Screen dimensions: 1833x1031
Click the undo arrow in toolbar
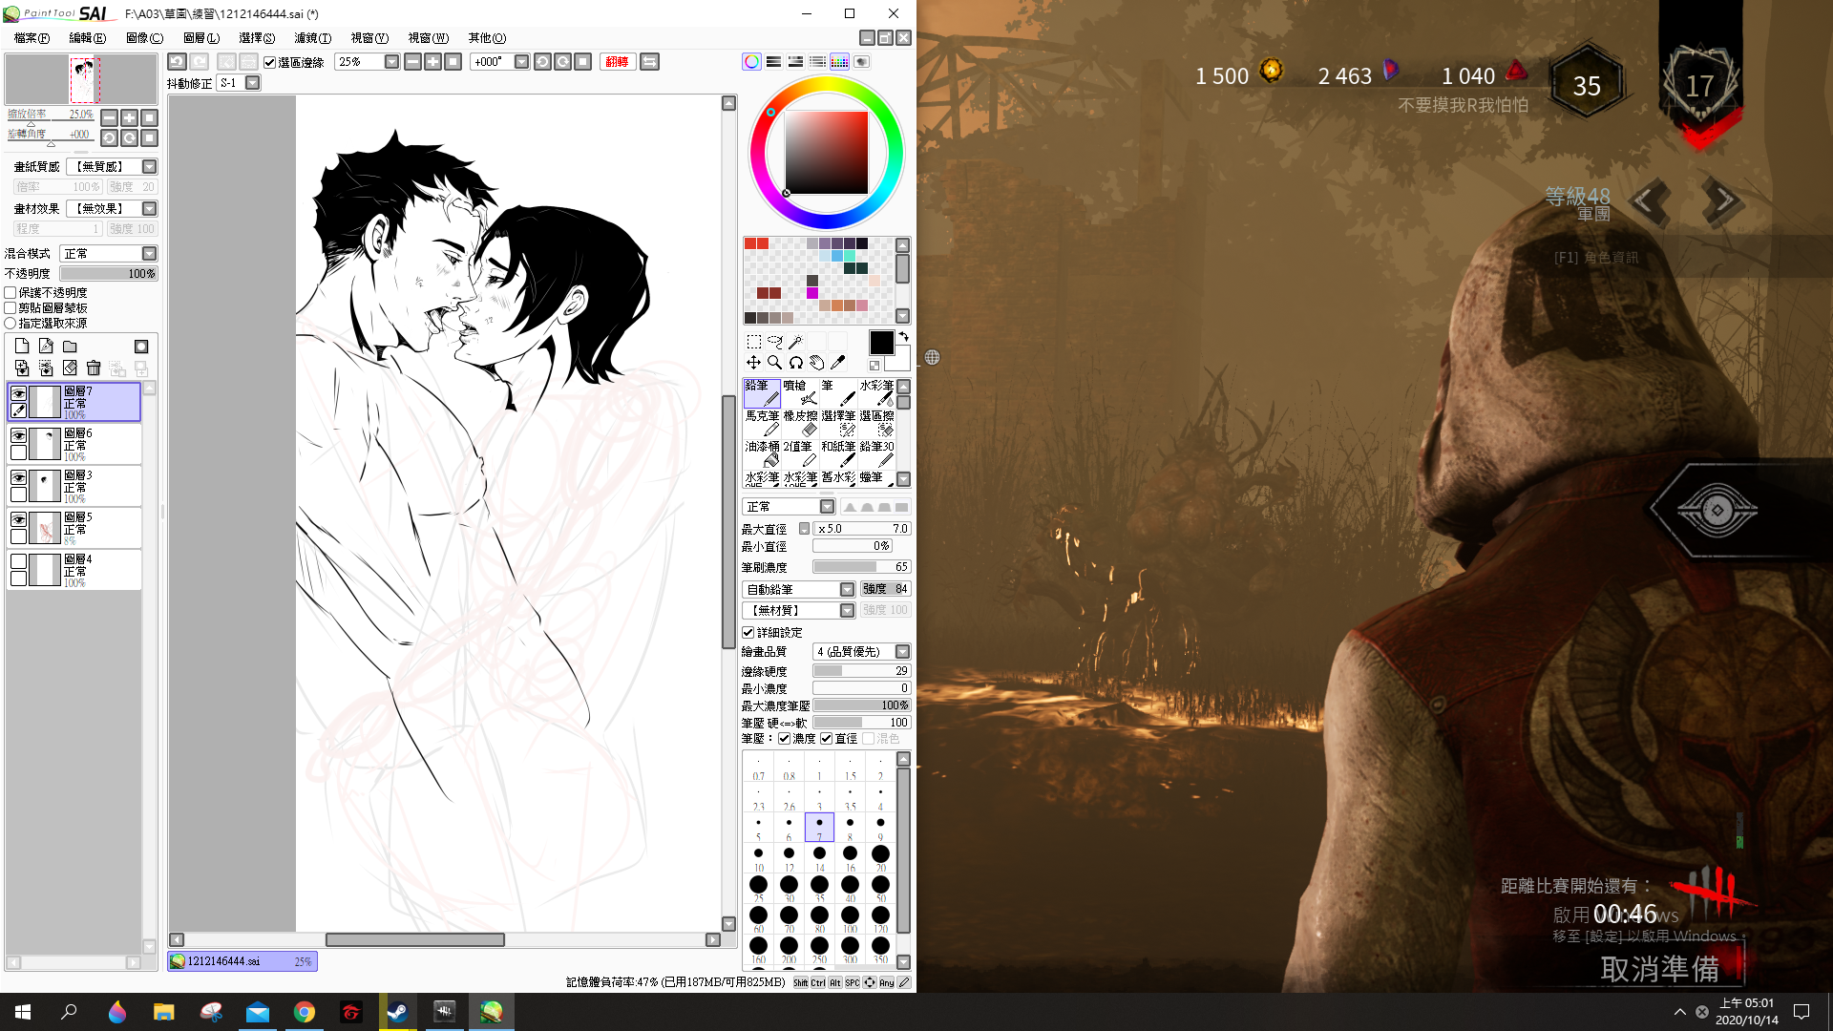(177, 62)
